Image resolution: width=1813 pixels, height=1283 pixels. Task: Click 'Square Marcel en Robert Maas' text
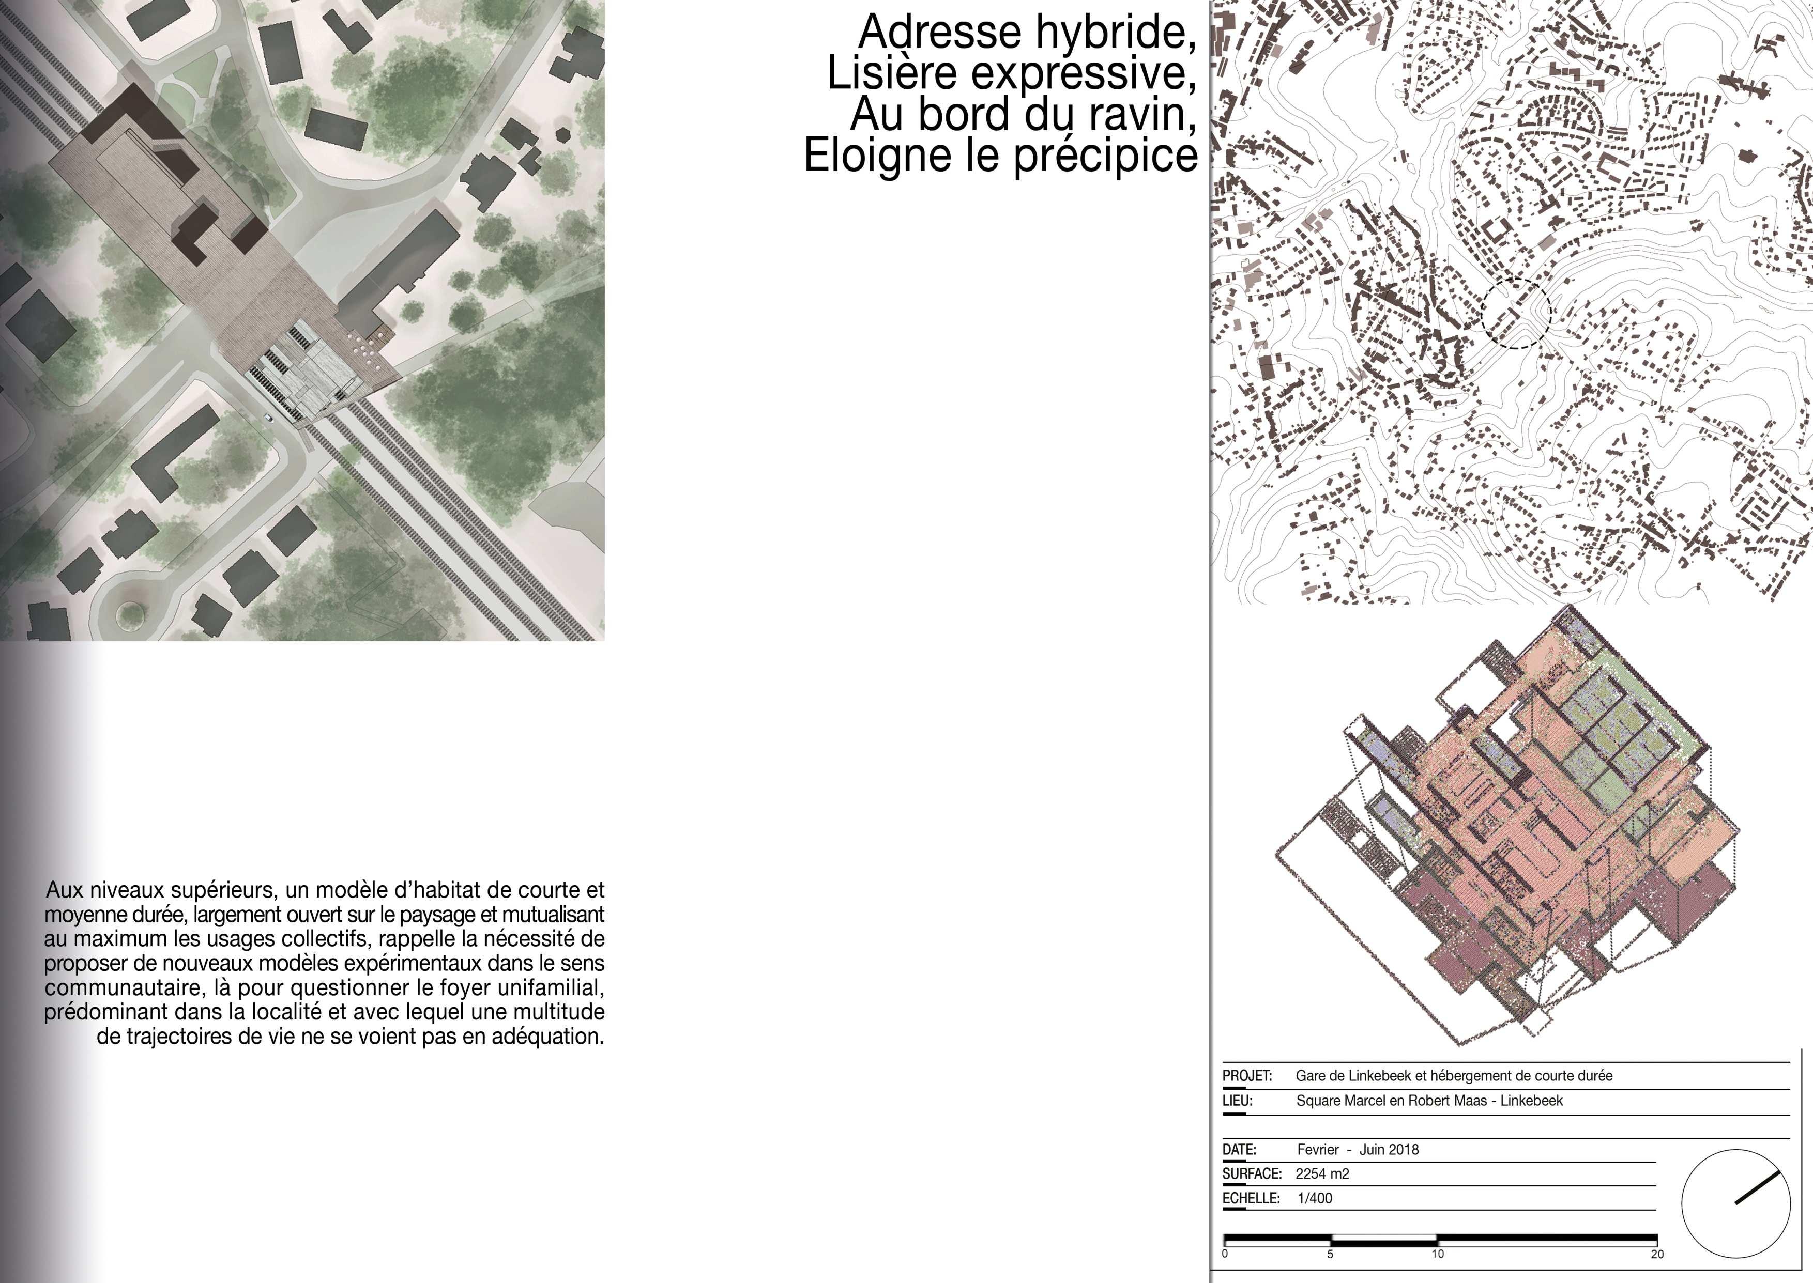tap(1429, 1101)
